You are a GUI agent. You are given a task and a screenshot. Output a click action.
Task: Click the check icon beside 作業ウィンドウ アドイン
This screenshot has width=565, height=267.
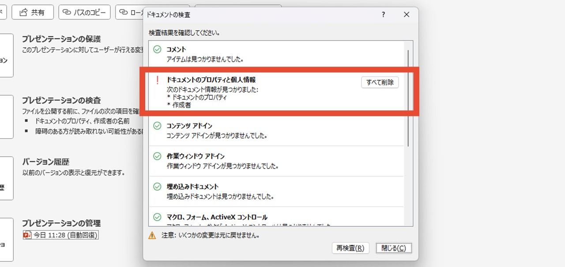(x=157, y=156)
